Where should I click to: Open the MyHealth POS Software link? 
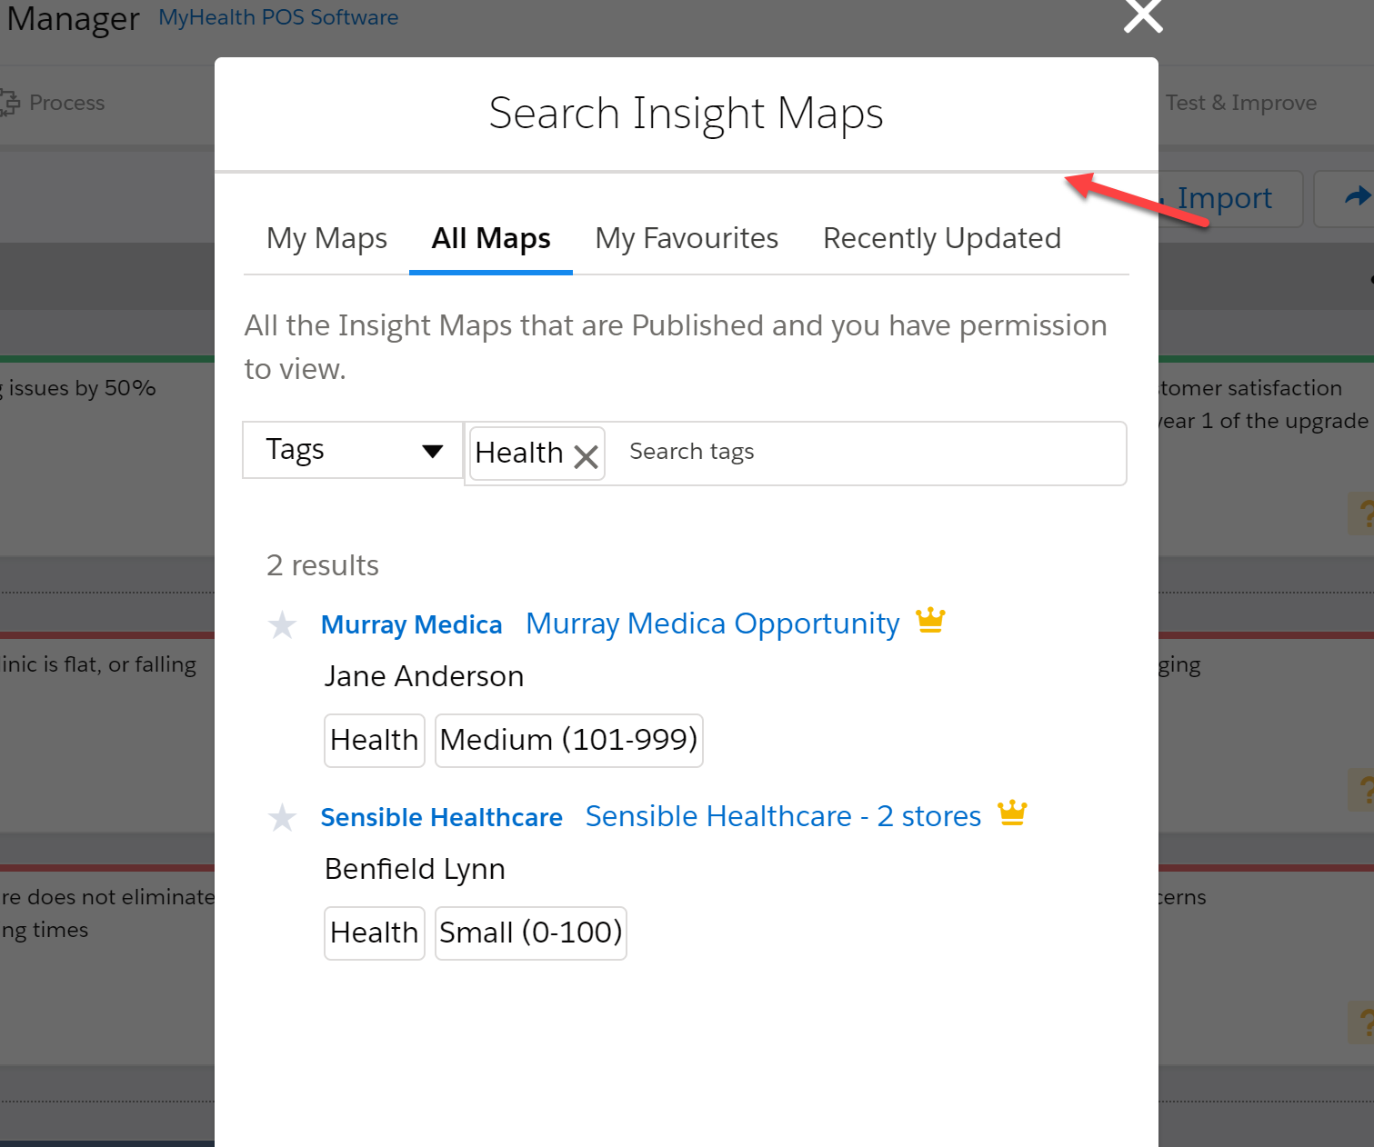pyautogui.click(x=278, y=17)
